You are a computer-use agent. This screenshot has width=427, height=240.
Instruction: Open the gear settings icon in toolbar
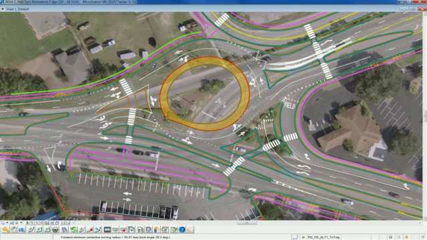pos(165,229)
